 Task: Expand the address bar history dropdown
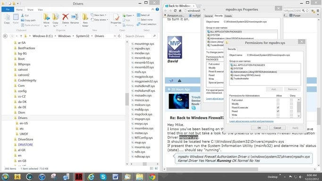pyautogui.click(x=115, y=36)
